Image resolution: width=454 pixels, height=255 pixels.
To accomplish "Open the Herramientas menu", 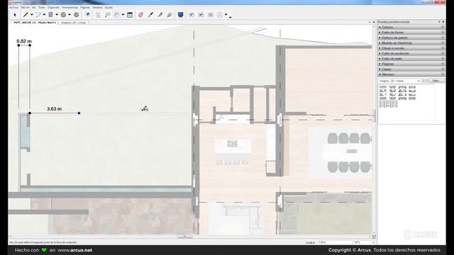I will point(70,8).
